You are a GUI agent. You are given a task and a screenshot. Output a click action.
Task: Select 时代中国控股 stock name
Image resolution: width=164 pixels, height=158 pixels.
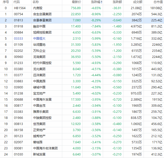(42, 63)
